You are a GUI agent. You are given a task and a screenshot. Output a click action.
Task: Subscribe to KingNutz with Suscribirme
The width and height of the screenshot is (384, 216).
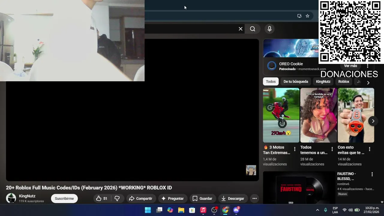[x=64, y=199]
